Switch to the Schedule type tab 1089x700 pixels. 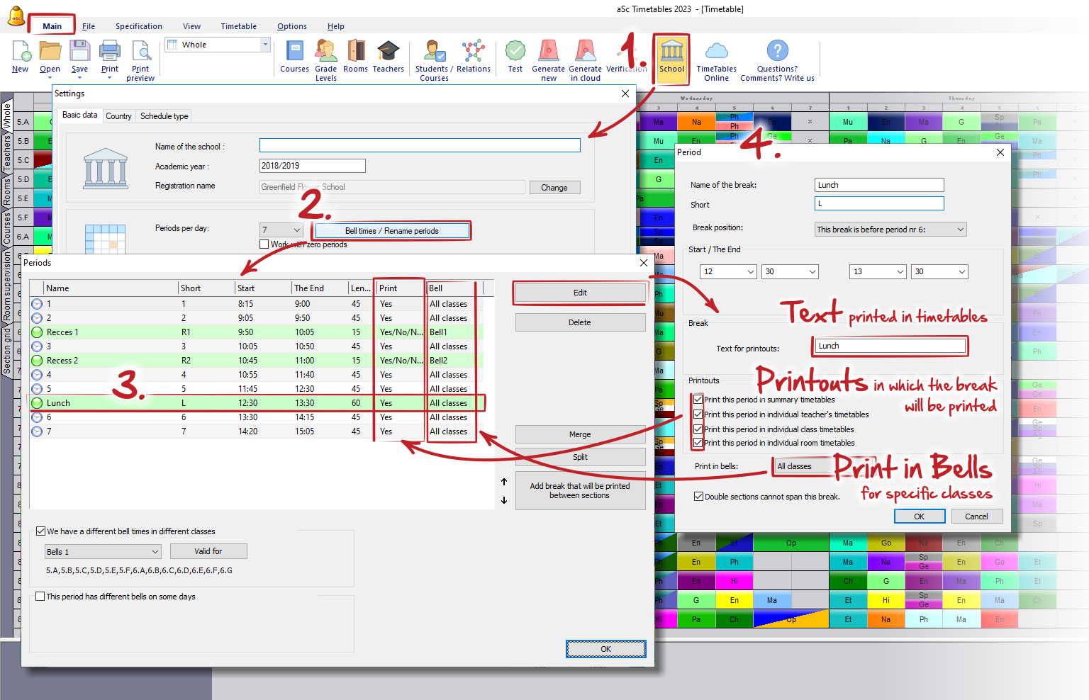[164, 116]
